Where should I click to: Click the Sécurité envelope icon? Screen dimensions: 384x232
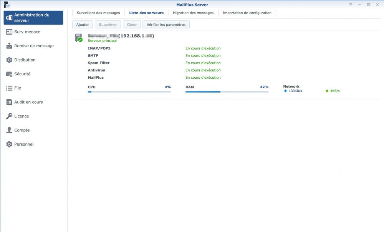coord(9,74)
